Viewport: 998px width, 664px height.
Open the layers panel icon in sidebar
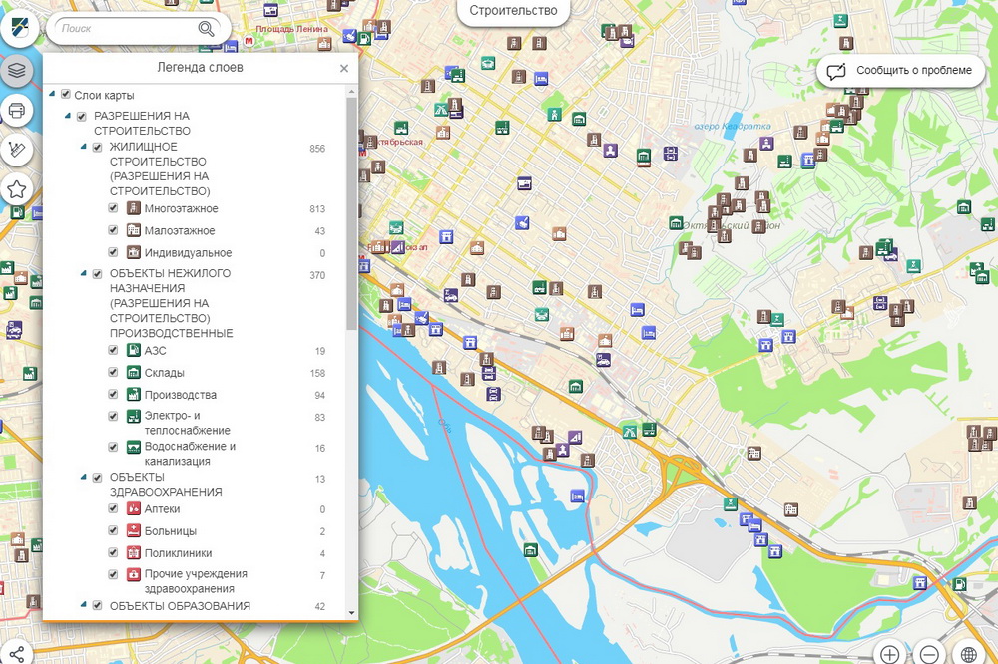[16, 71]
